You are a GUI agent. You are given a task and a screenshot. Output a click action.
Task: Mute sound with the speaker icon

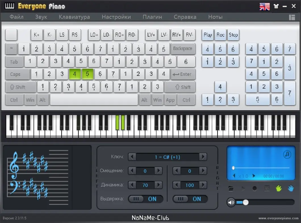(x=231, y=202)
